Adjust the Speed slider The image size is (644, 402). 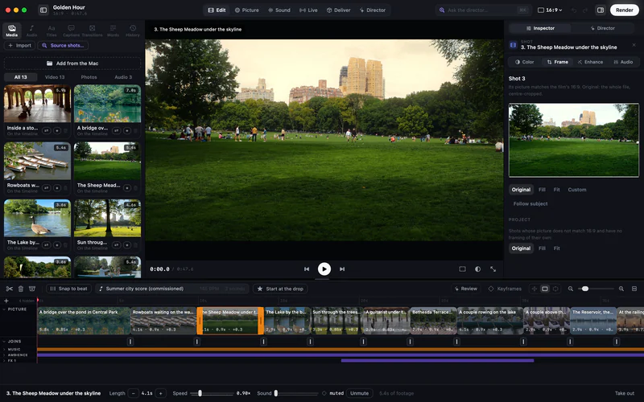click(x=212, y=393)
